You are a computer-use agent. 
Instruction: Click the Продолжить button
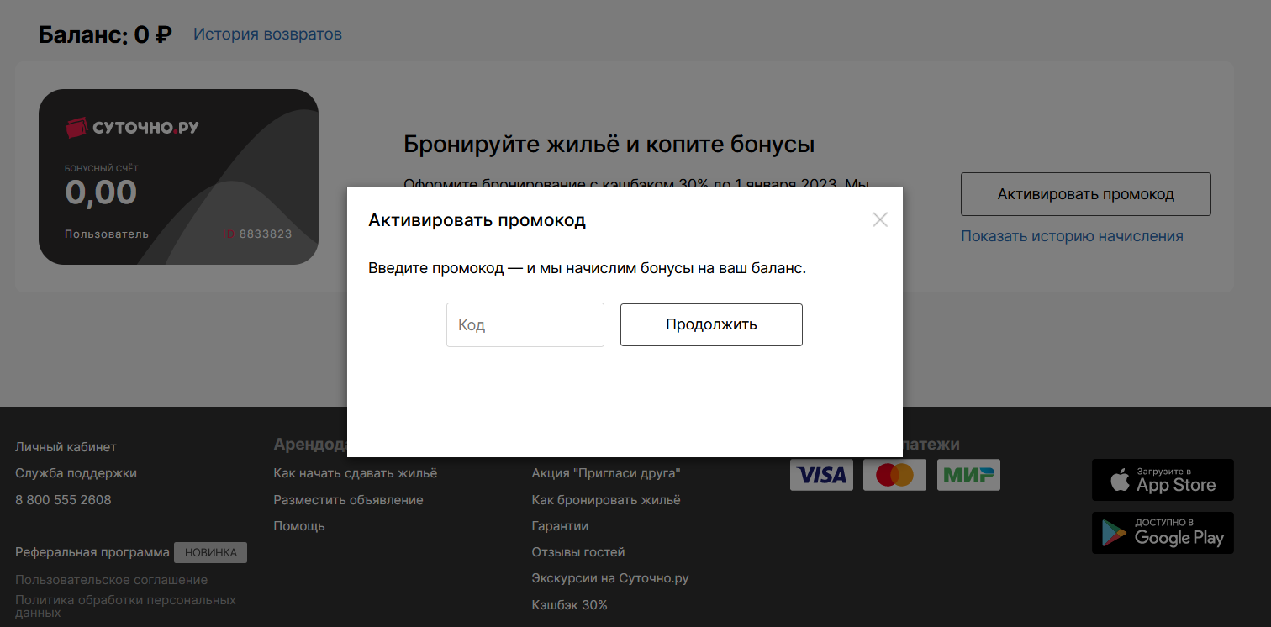711,324
